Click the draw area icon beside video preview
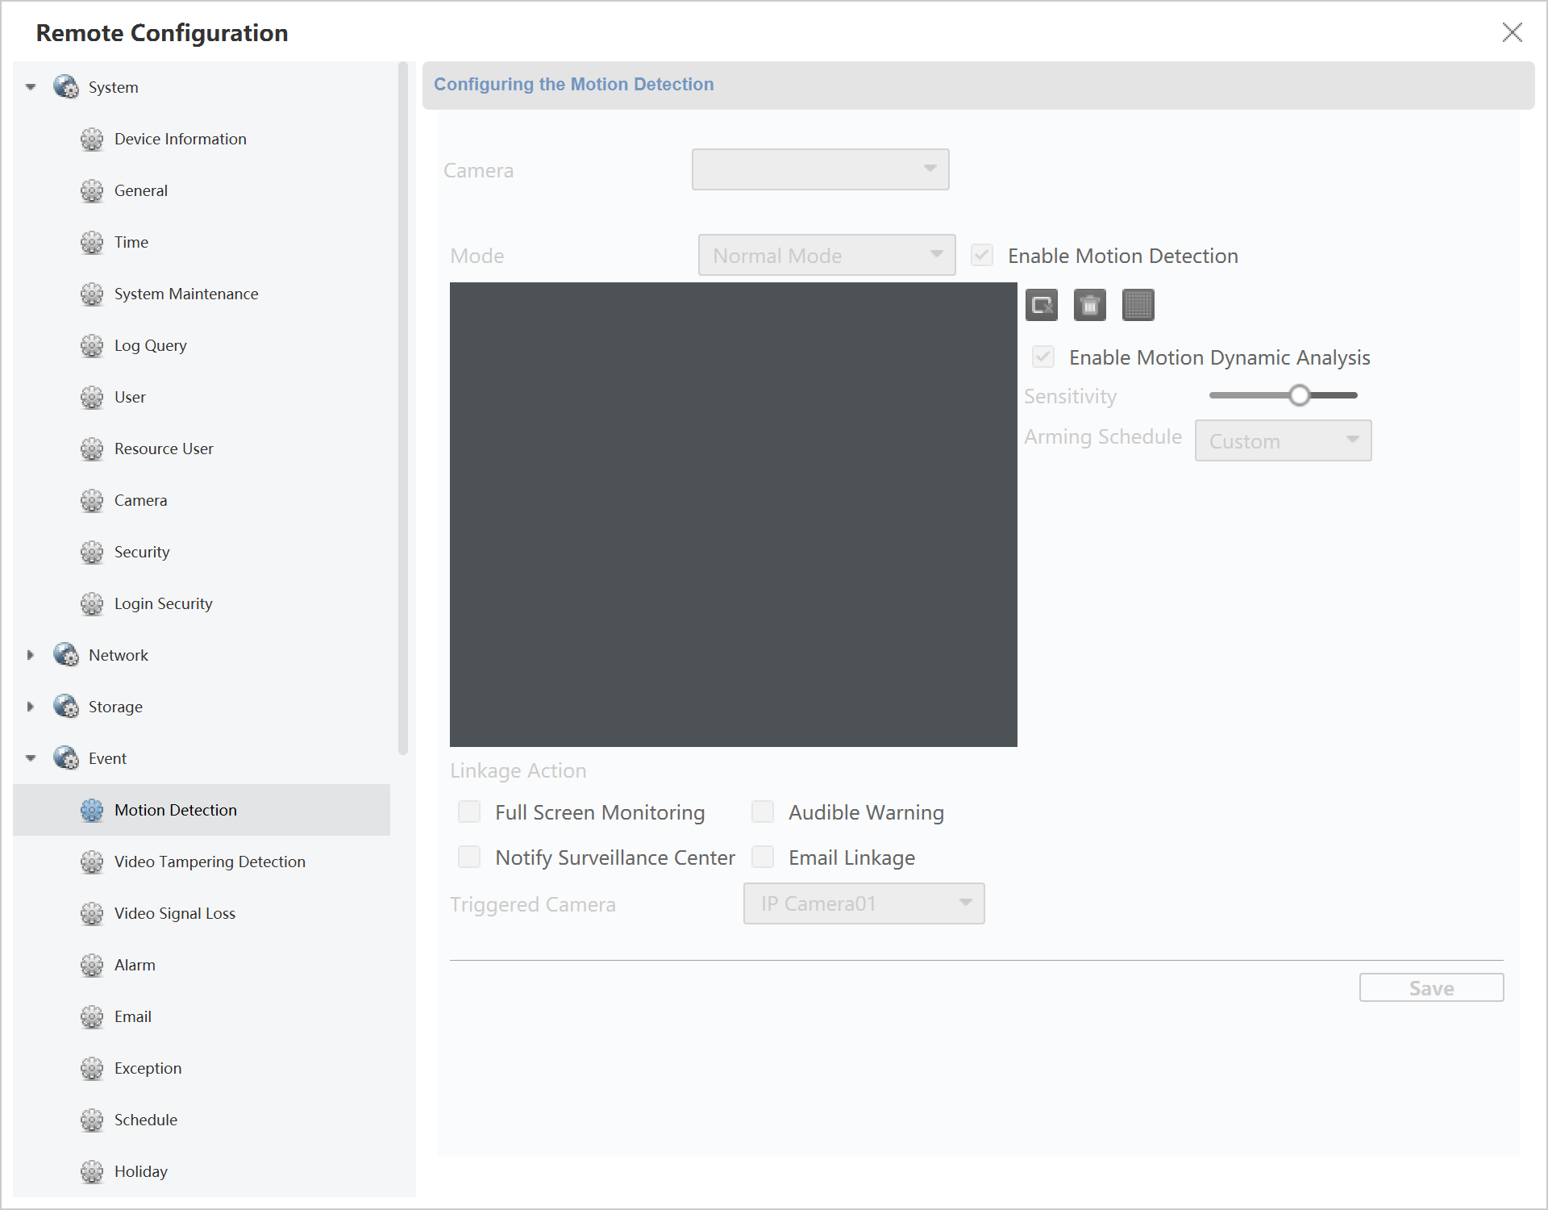This screenshot has height=1210, width=1548. 1041,305
